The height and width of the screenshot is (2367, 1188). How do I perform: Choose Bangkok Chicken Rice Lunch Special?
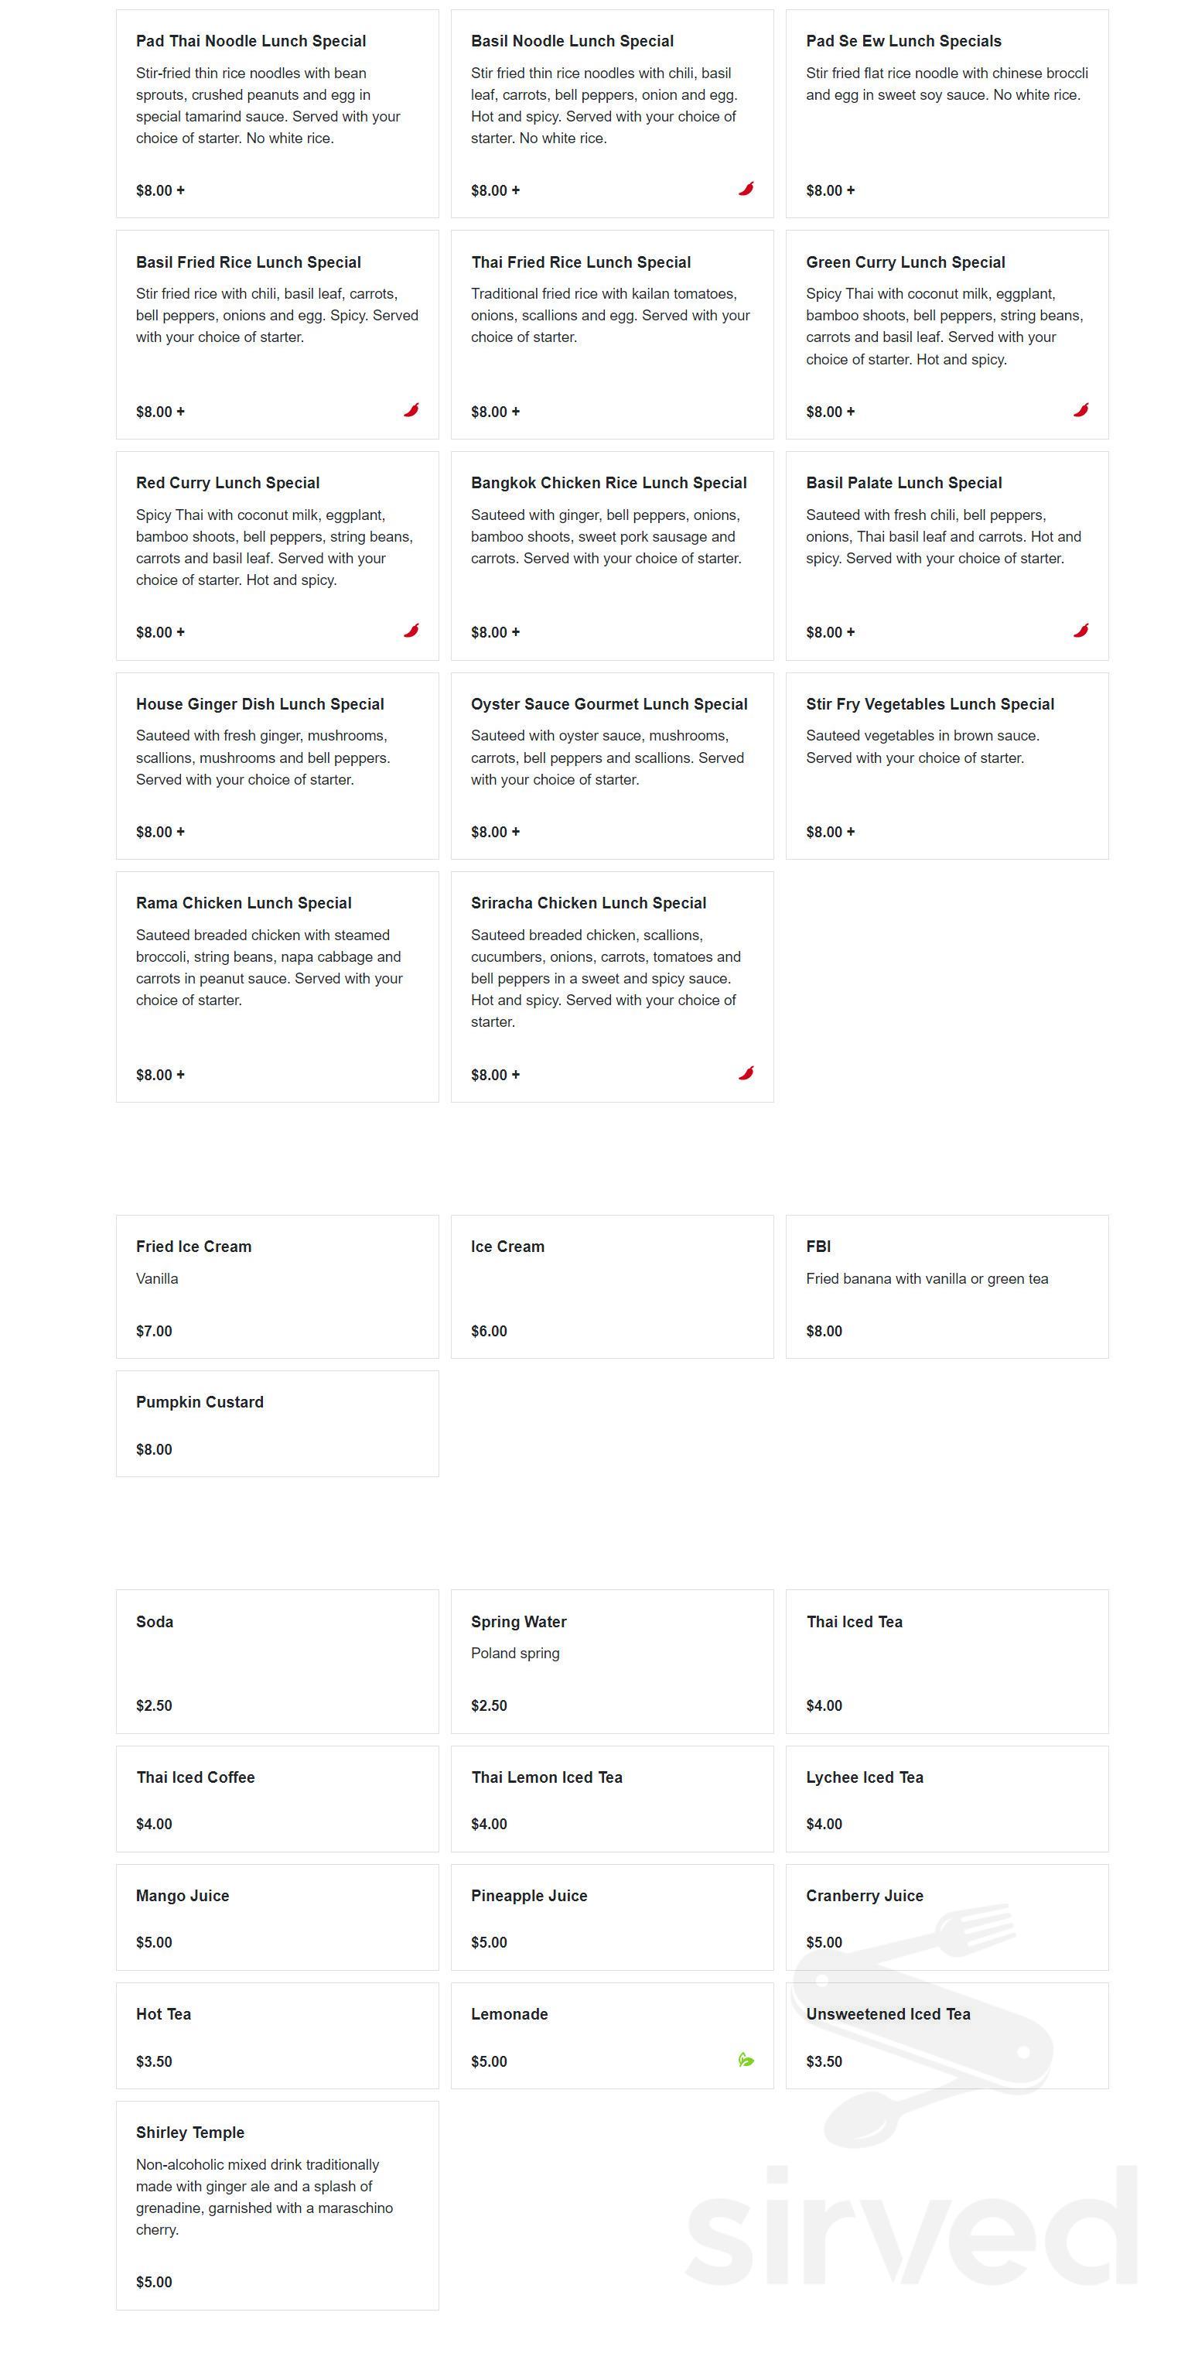coord(612,556)
